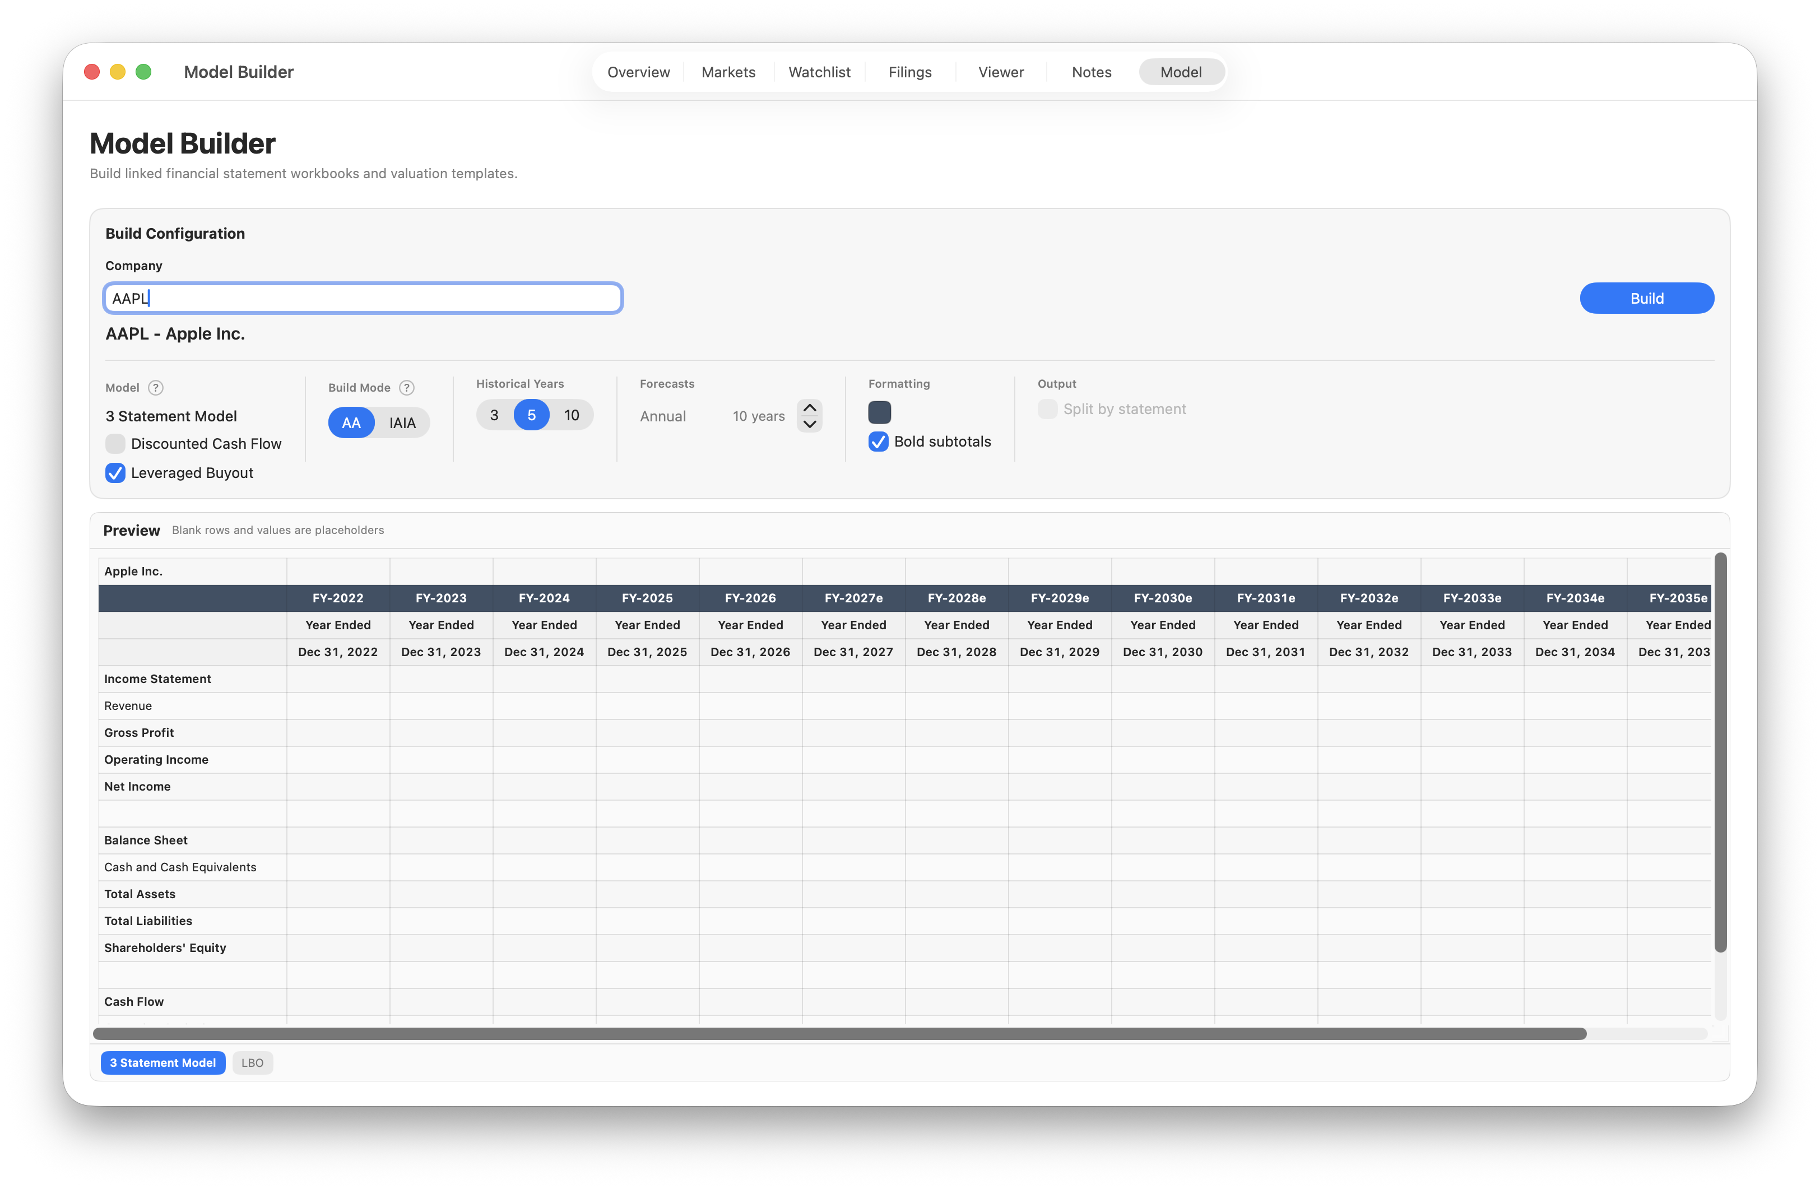1820x1189 pixels.
Task: Minimize the window with the yellow button
Action: pyautogui.click(x=118, y=72)
